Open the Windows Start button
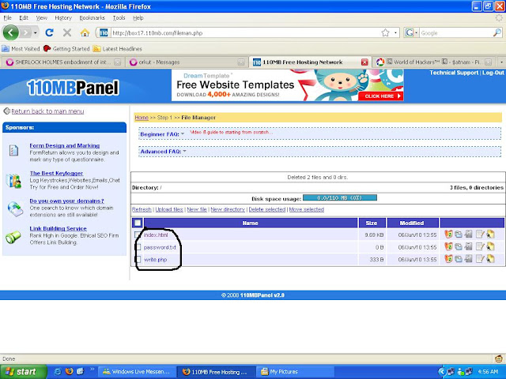This screenshot has width=506, height=379. [22, 372]
